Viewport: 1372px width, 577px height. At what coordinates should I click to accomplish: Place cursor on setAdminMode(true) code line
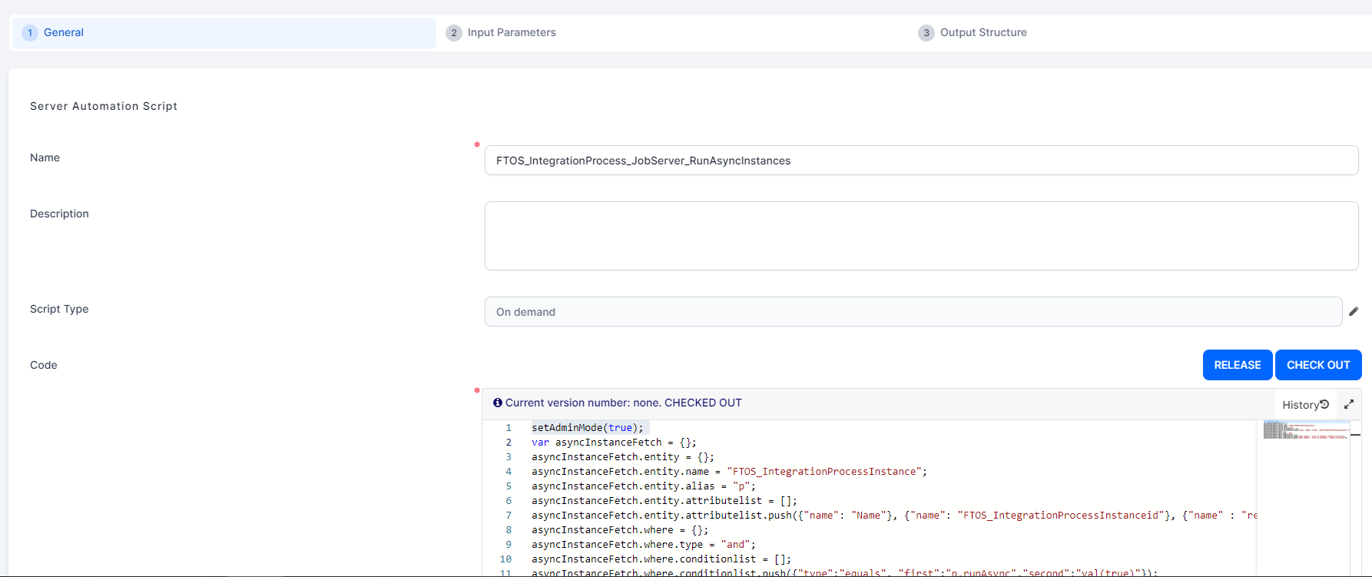pos(588,428)
